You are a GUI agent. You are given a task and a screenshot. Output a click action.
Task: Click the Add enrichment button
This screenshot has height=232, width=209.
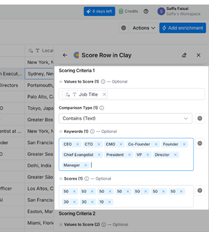pyautogui.click(x=183, y=28)
